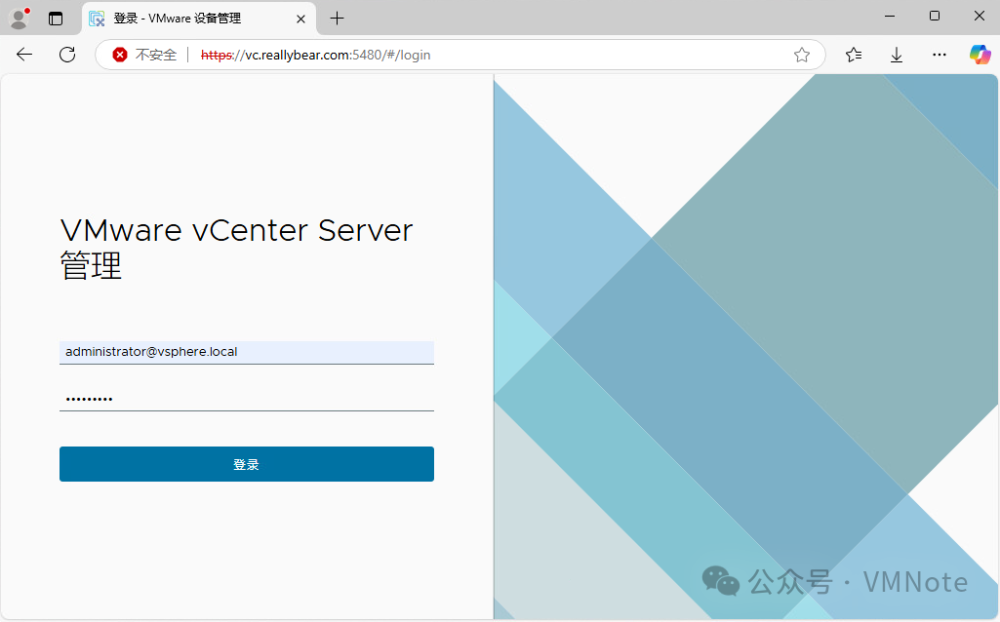Viewport: 1000px width, 622px height.
Task: Open a new browser tab
Action: coord(337,19)
